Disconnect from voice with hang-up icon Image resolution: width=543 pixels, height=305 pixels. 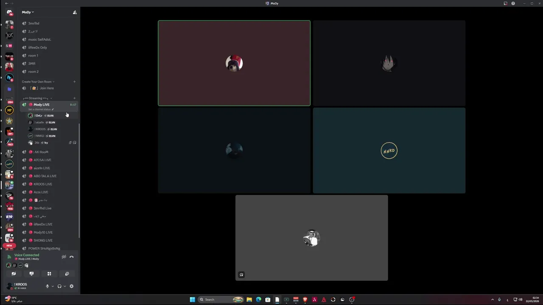[72, 257]
